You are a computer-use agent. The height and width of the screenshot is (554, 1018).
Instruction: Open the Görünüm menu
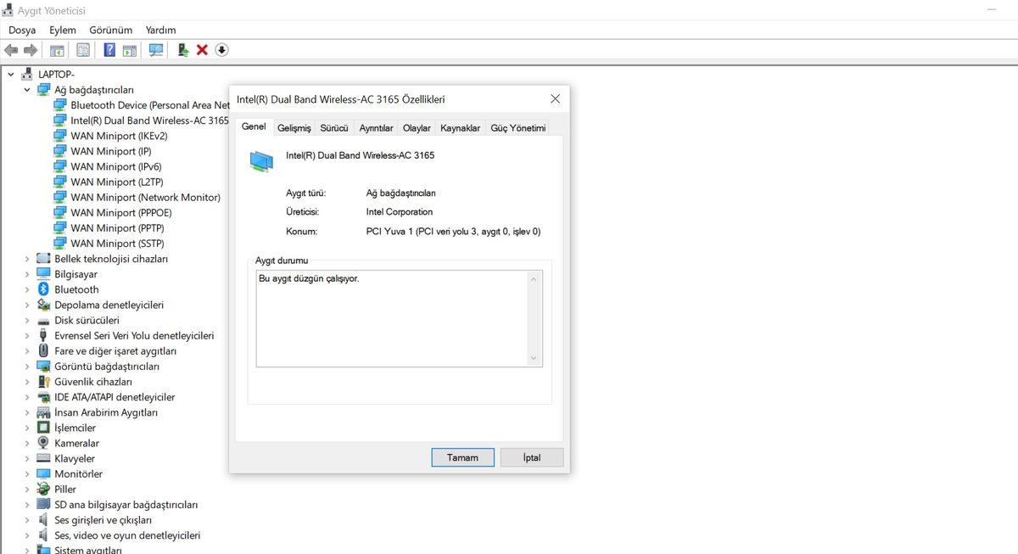coord(110,29)
